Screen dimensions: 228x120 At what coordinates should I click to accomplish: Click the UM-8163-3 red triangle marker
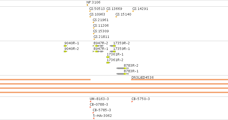tap(91, 102)
